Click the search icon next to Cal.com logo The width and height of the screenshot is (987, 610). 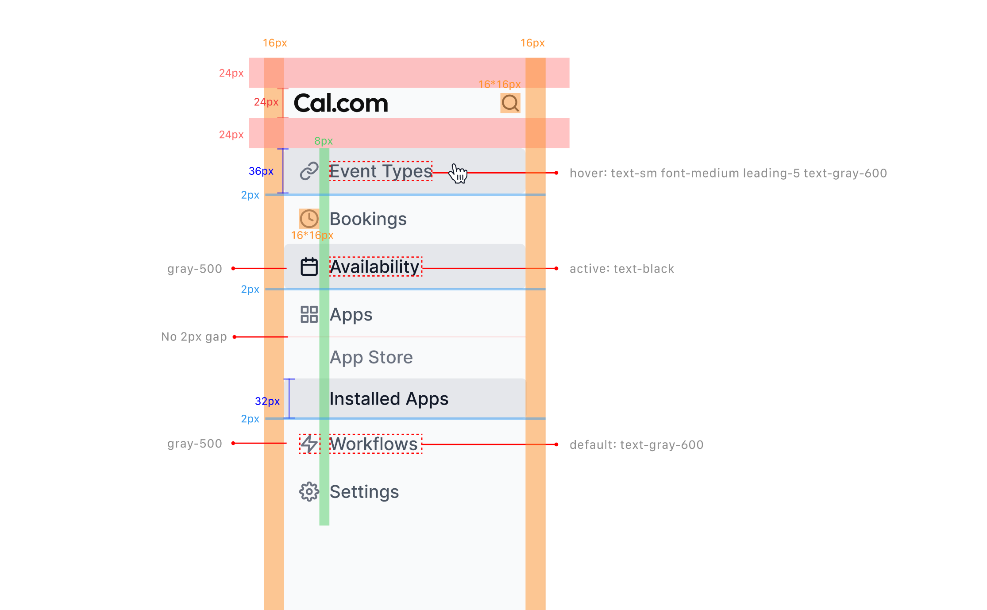pos(510,103)
